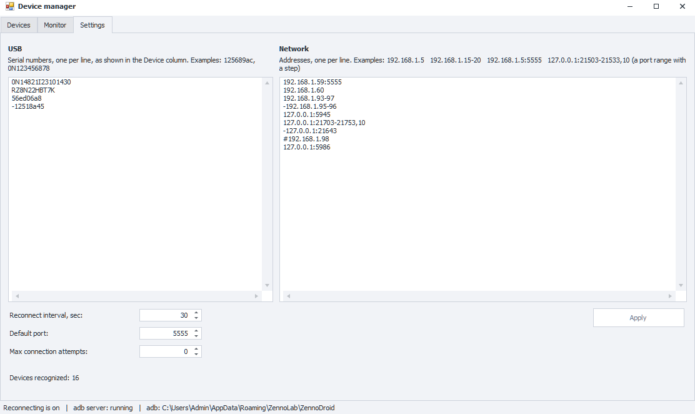
Task: Click port range 127.0.0.1:21703-21753,10
Action: tap(324, 123)
